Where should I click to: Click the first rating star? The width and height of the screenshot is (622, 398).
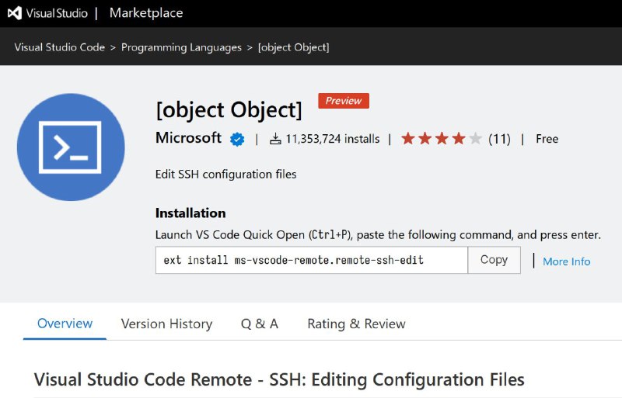tap(407, 139)
